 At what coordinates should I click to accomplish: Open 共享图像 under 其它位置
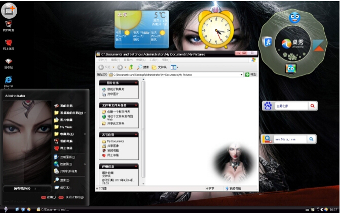click(113, 146)
